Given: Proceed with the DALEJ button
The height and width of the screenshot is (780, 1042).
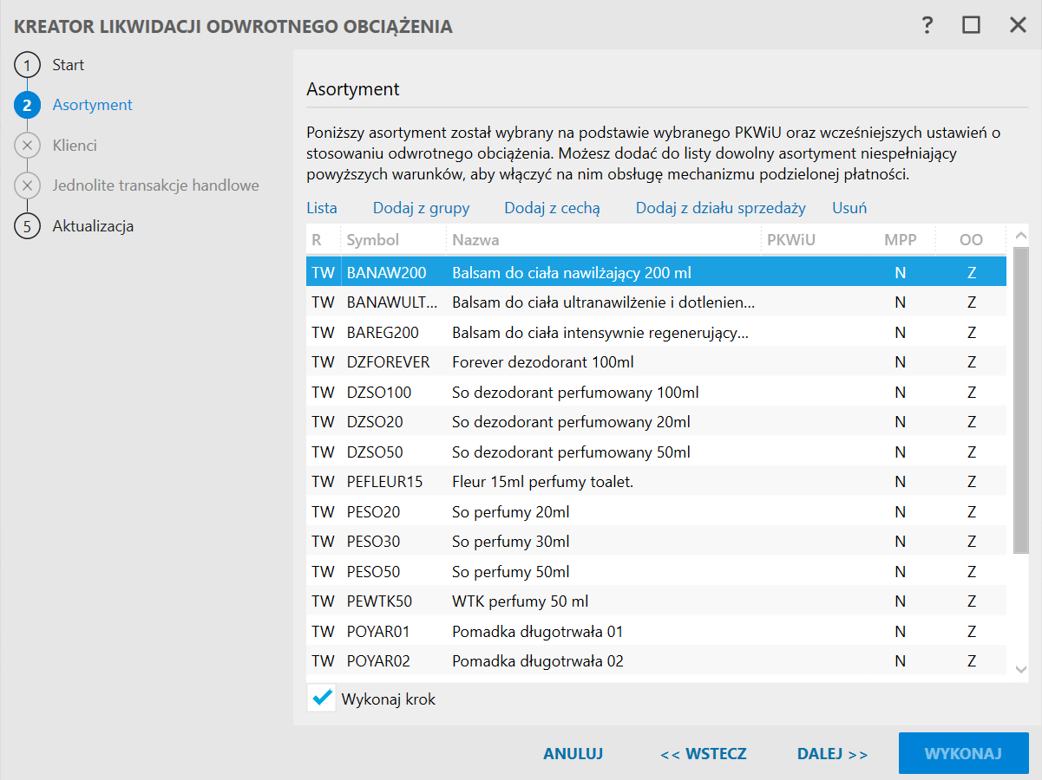Looking at the screenshot, I should [833, 754].
